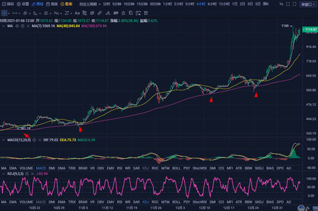Select the horizontal line drawing tool

[15, 13]
